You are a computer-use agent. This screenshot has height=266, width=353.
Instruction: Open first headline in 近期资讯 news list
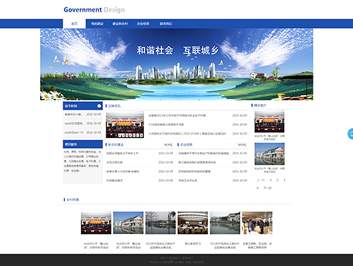(177, 116)
